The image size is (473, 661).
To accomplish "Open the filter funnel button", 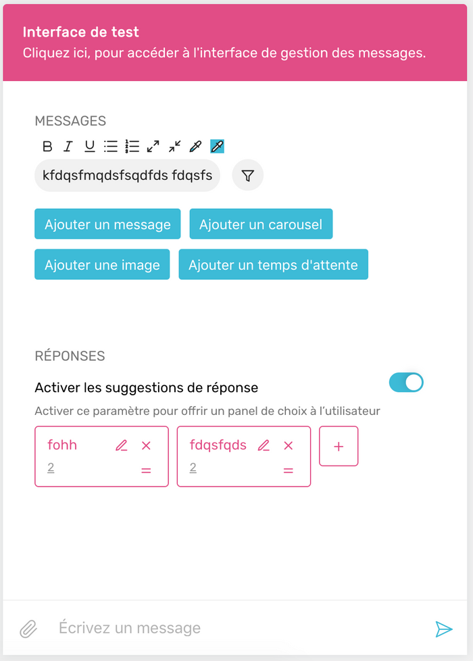I will point(248,175).
